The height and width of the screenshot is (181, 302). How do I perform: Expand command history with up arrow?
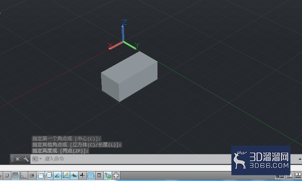coord(300,159)
